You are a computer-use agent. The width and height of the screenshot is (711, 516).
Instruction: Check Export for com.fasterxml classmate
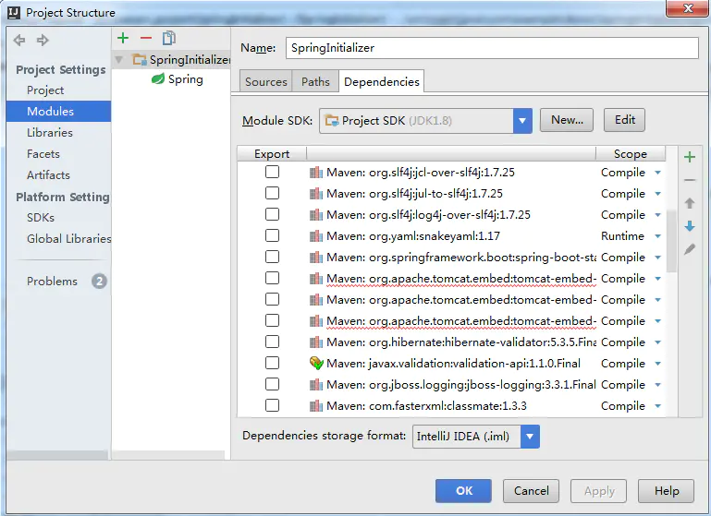pyautogui.click(x=272, y=405)
